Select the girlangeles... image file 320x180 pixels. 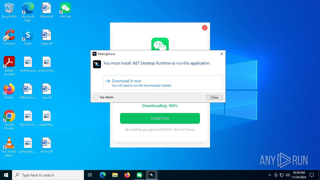point(28,145)
